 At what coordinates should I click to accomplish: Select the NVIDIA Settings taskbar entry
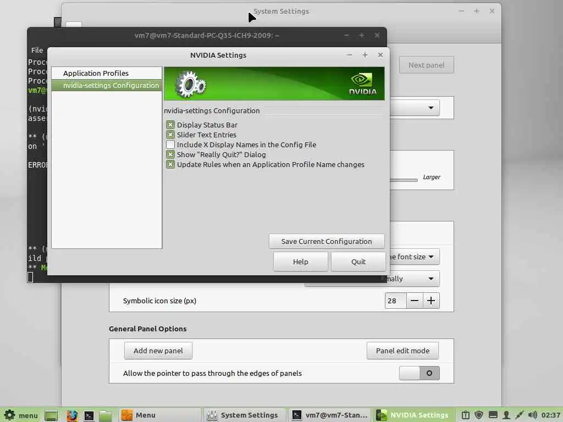click(x=413, y=415)
